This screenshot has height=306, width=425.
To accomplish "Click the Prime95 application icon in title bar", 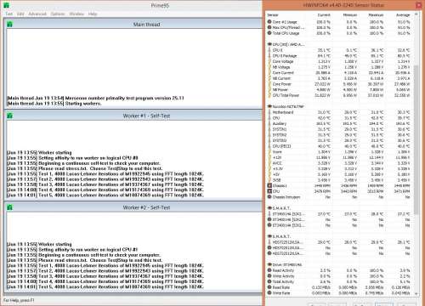I will point(6,5).
